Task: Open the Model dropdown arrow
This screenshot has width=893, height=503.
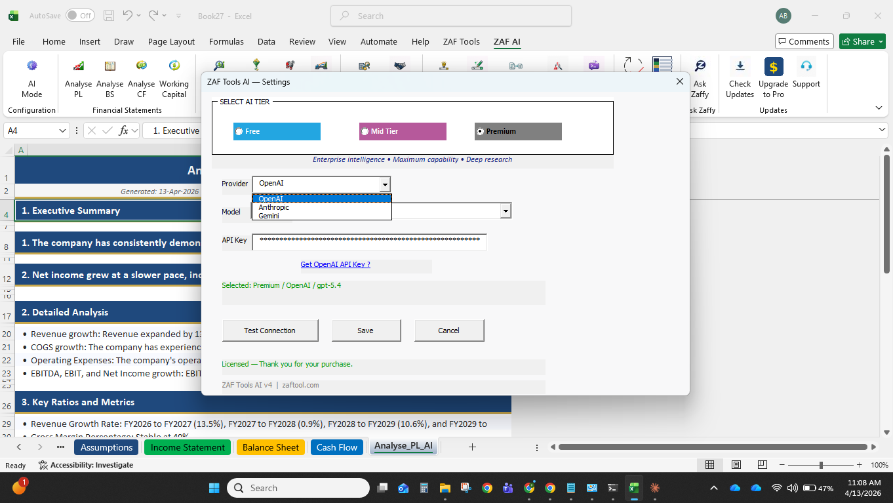Action: [506, 211]
